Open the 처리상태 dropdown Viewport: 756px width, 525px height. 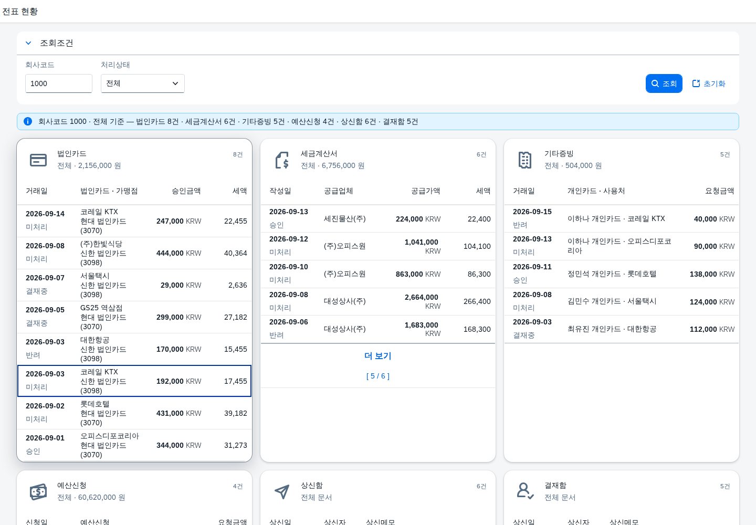point(142,83)
